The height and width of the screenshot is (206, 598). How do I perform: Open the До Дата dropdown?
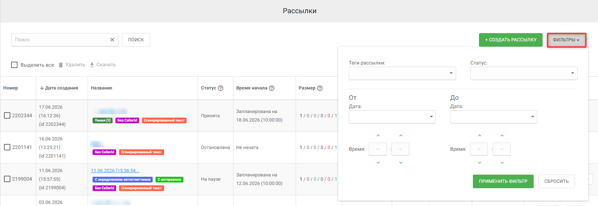(493, 117)
